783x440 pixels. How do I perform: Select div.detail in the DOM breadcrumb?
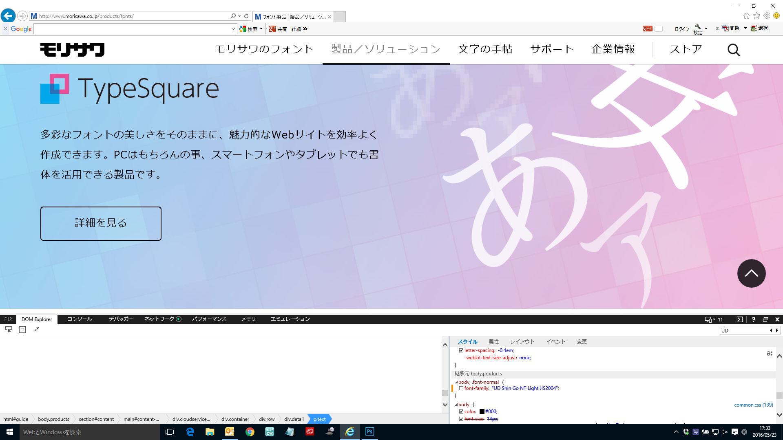point(294,419)
